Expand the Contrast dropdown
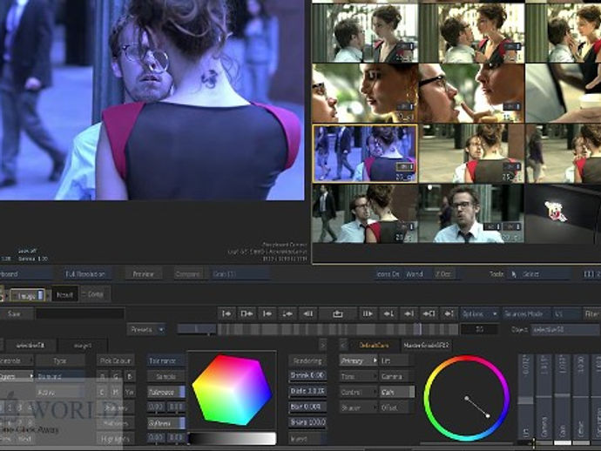Viewport: 601px width, 451px height. coord(358,393)
